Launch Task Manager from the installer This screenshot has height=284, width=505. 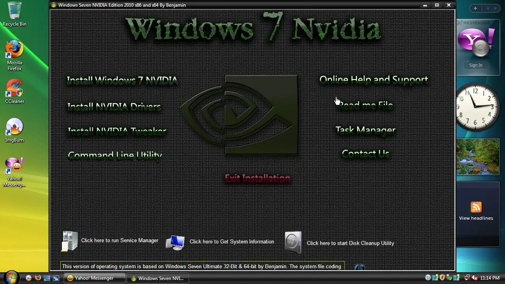pos(365,130)
